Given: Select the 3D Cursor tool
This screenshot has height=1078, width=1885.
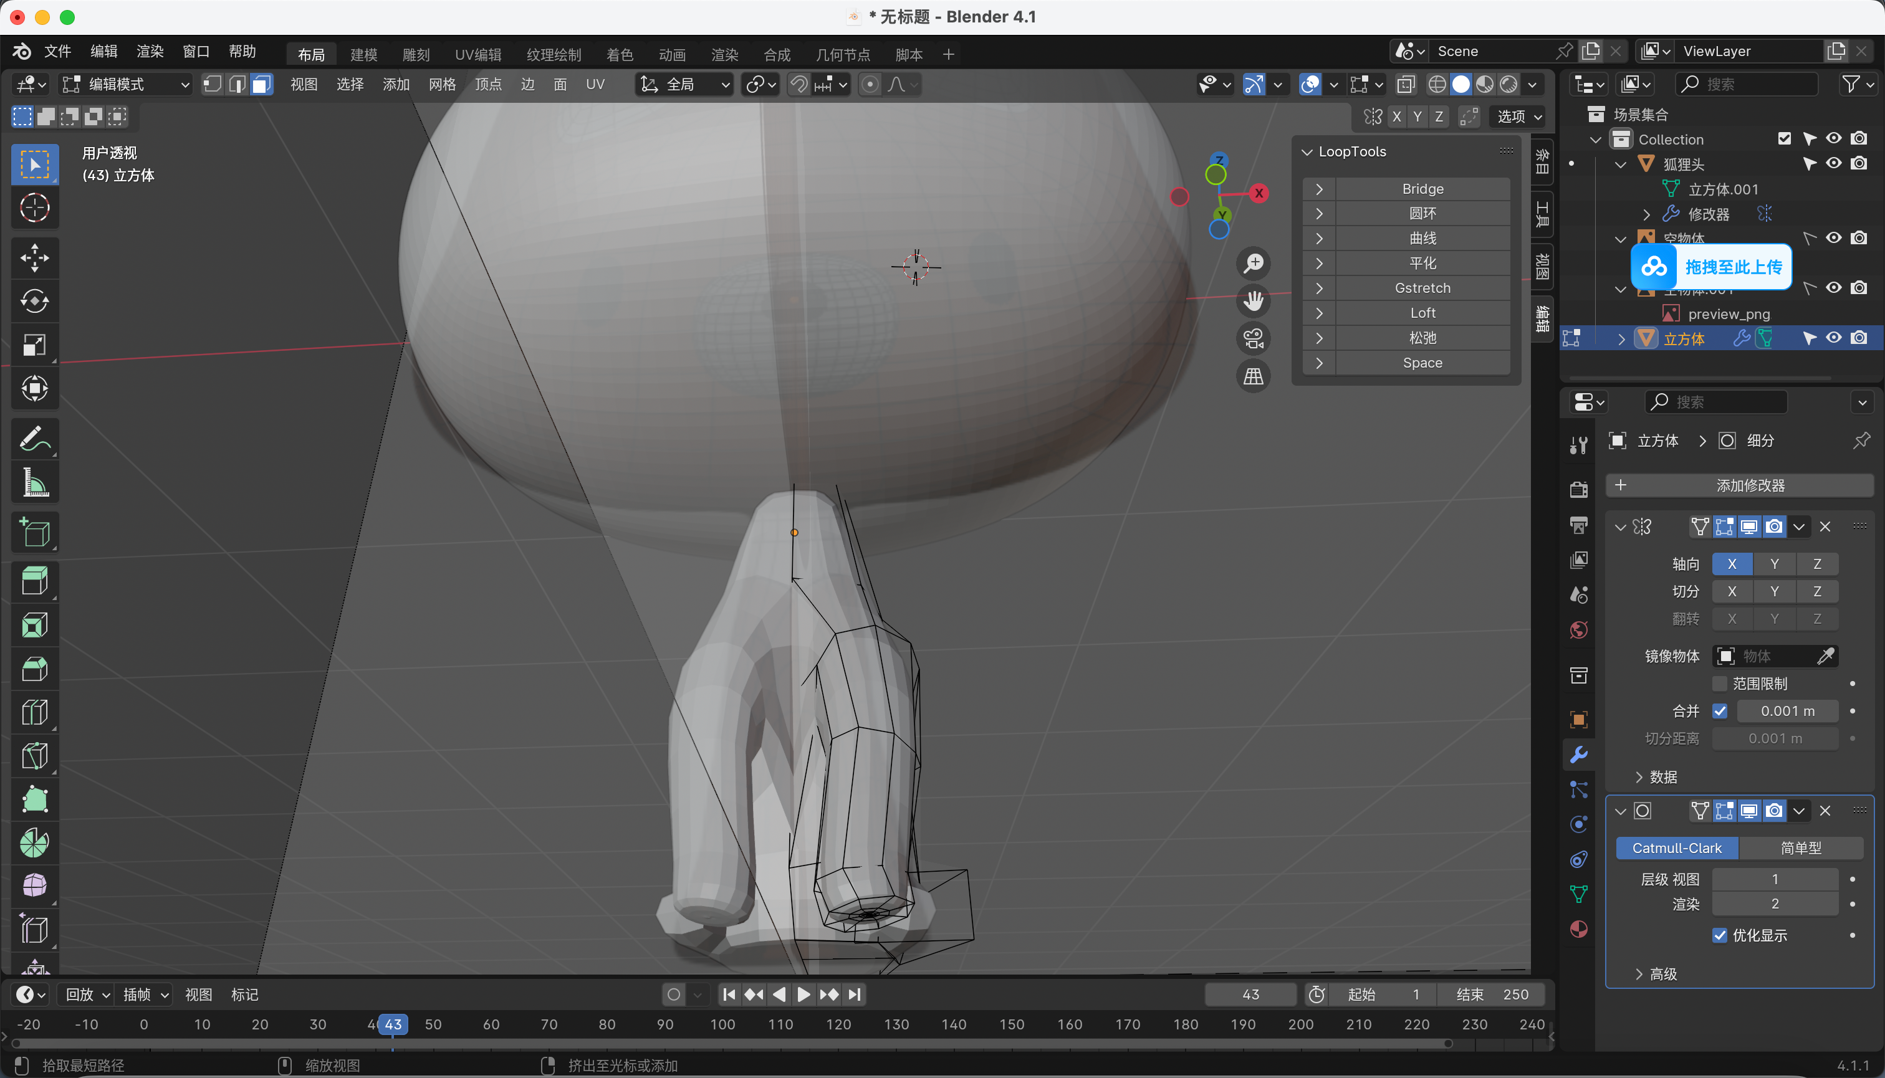Looking at the screenshot, I should point(34,208).
